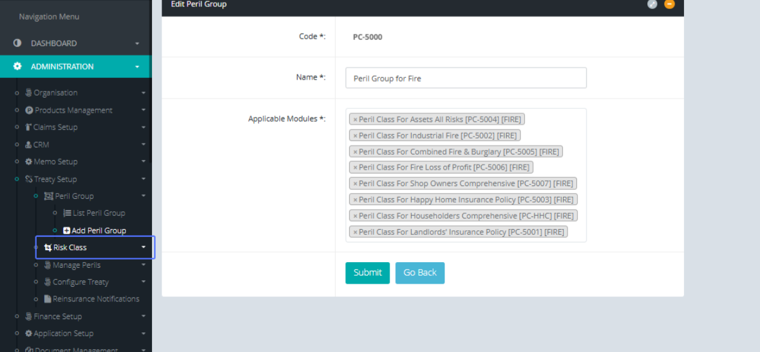The height and width of the screenshot is (352, 760).
Task: Click the grey edit icon in panel header
Action: (x=652, y=4)
